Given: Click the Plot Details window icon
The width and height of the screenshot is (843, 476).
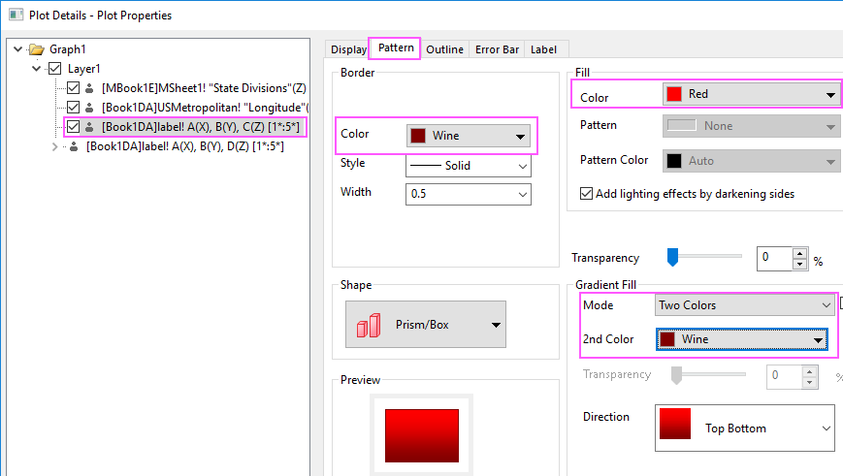Looking at the screenshot, I should point(16,15).
